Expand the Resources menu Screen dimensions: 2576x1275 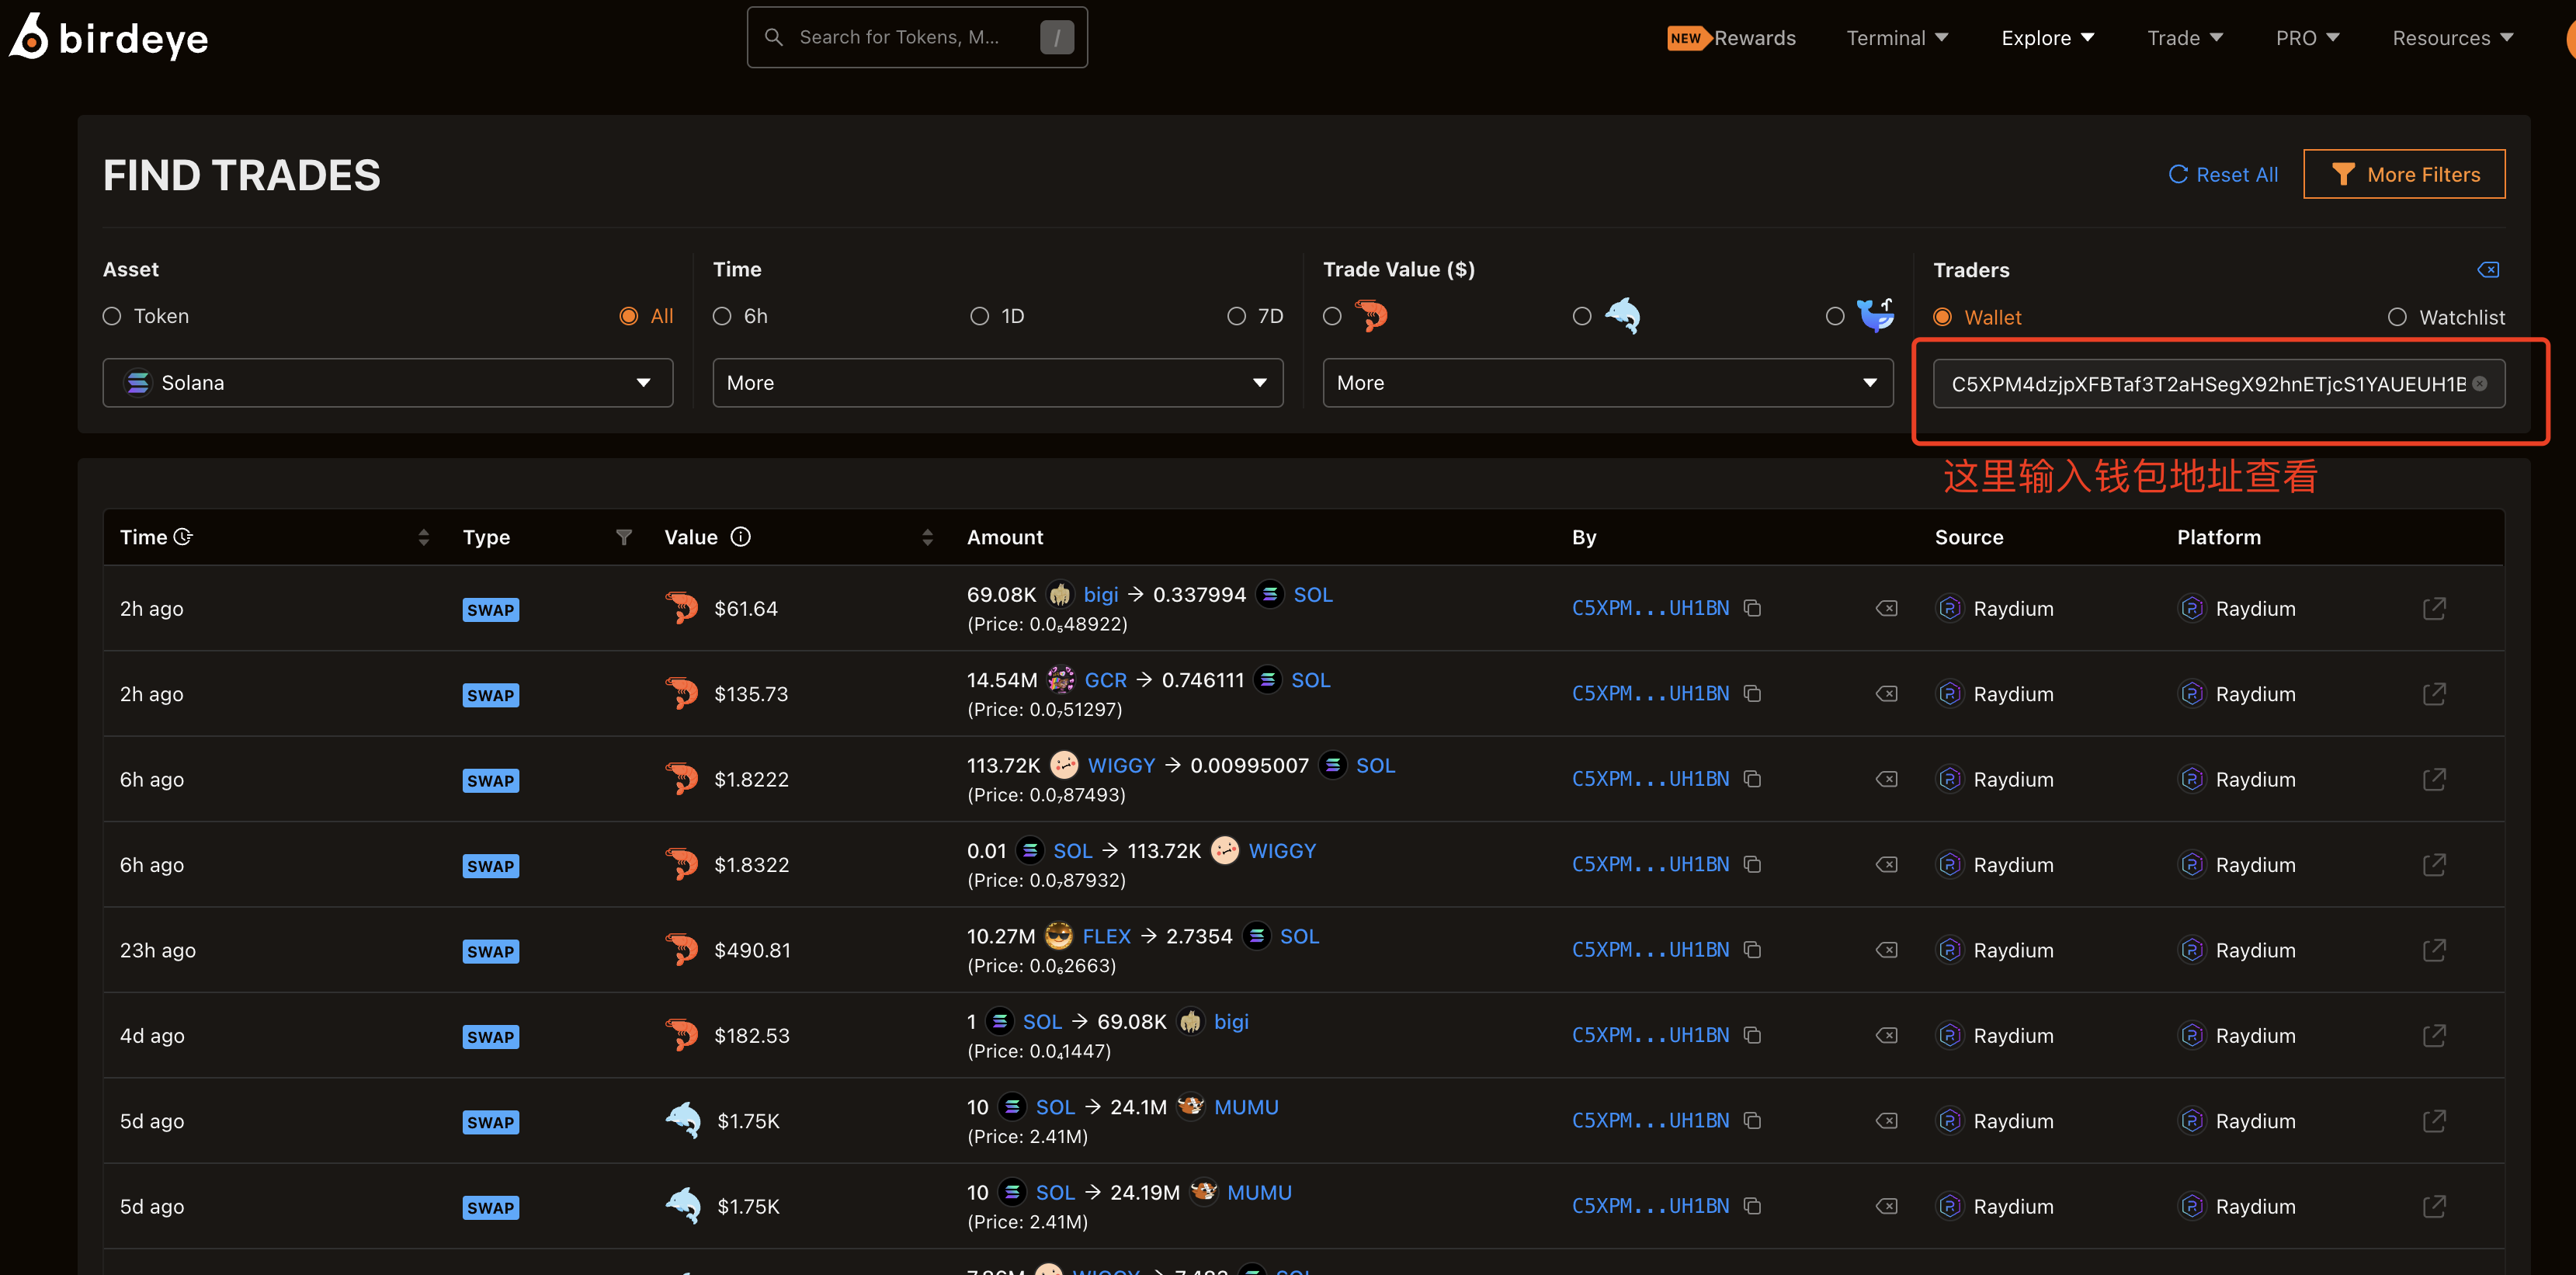[x=2453, y=38]
